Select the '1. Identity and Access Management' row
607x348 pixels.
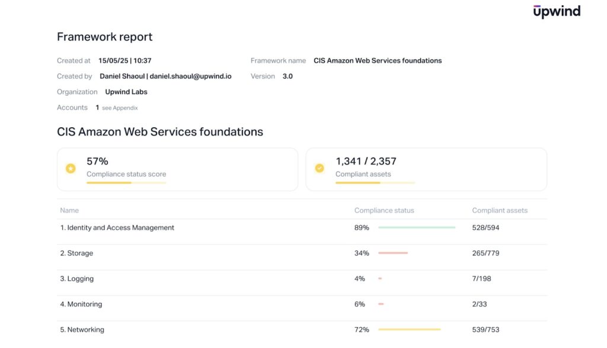[302, 231]
